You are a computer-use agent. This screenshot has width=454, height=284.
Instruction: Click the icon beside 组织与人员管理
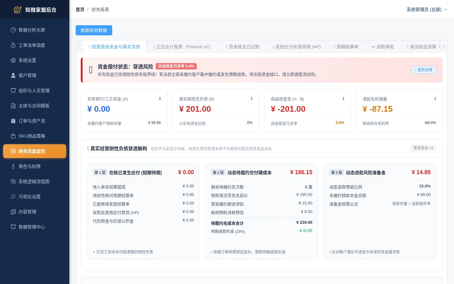pyautogui.click(x=13, y=91)
